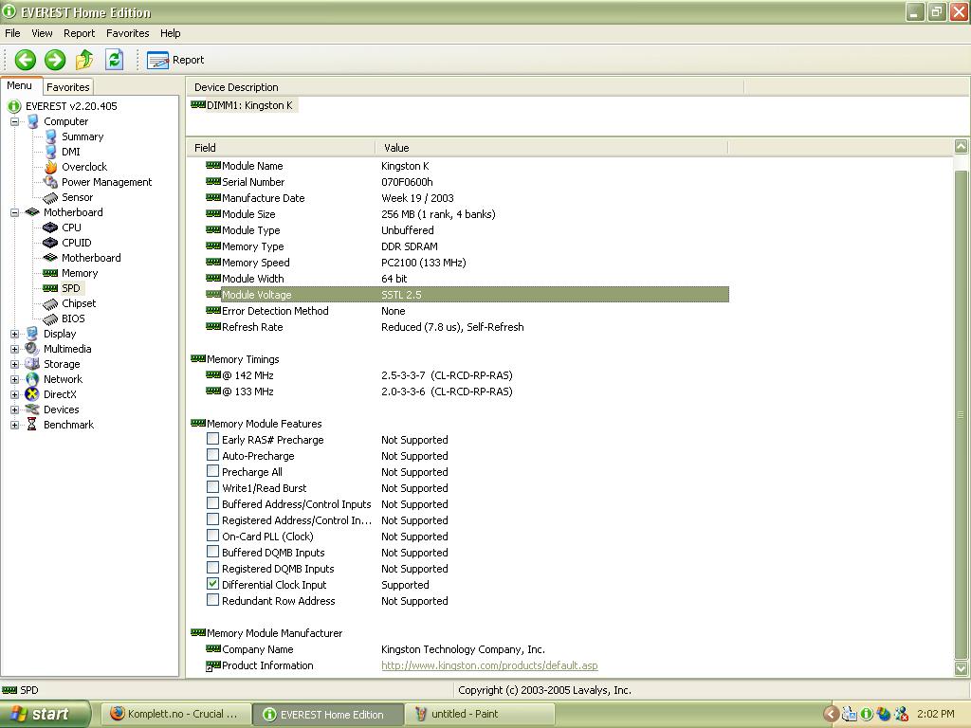Expand the DirectX tree node
This screenshot has height=728, width=971.
tap(15, 395)
